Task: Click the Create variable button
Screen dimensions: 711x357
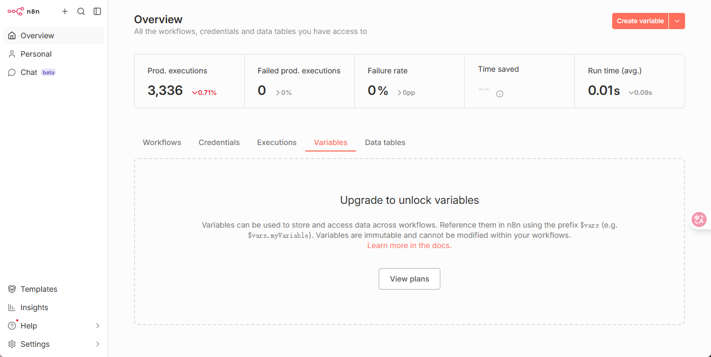Action: tap(640, 21)
